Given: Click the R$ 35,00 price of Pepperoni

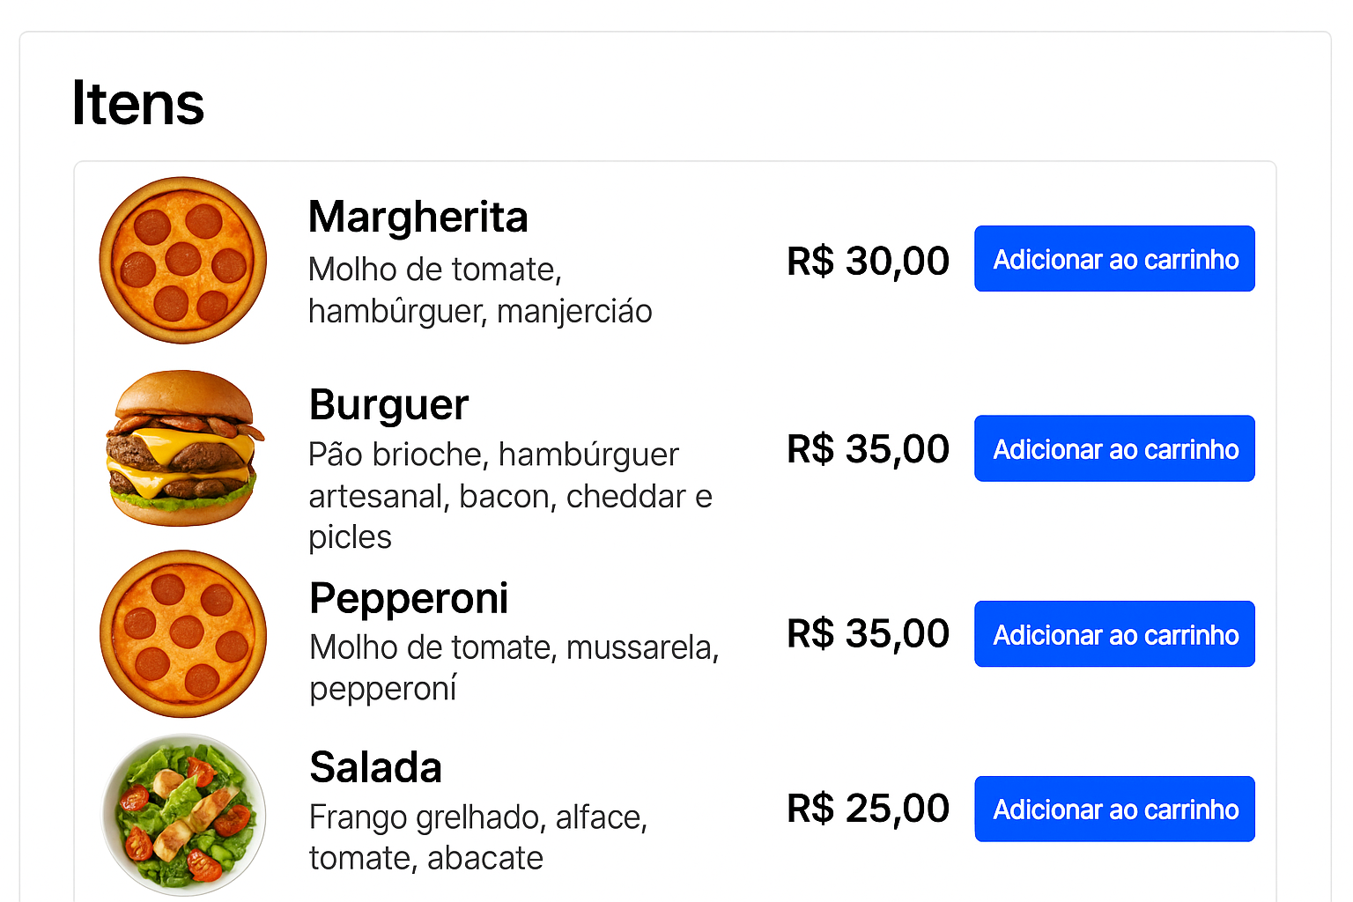Looking at the screenshot, I should point(868,633).
